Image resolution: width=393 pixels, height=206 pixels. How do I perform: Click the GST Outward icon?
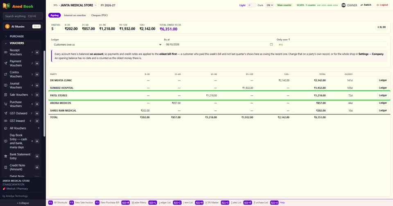(x=6, y=113)
